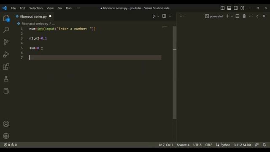Open editor More Actions menu

point(170,16)
